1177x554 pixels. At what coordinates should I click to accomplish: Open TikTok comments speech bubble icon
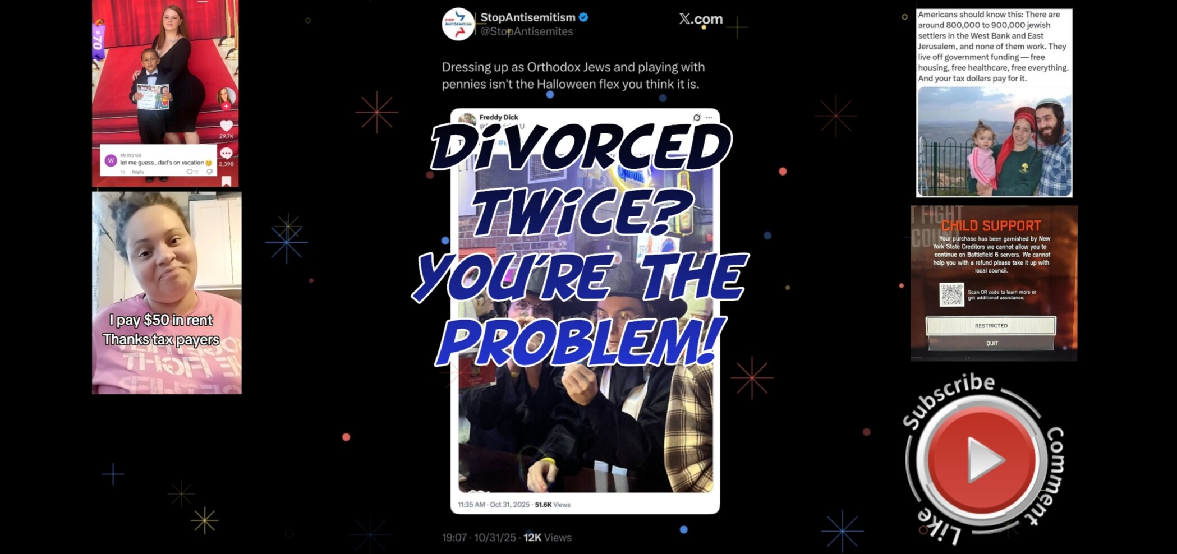[226, 153]
